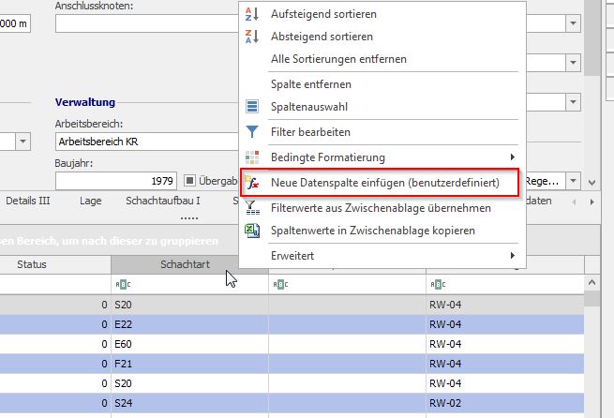Viewport: 614px width, 418px height.
Task: Click the Excel icon for Spaltenwerte kopieren
Action: 251,231
